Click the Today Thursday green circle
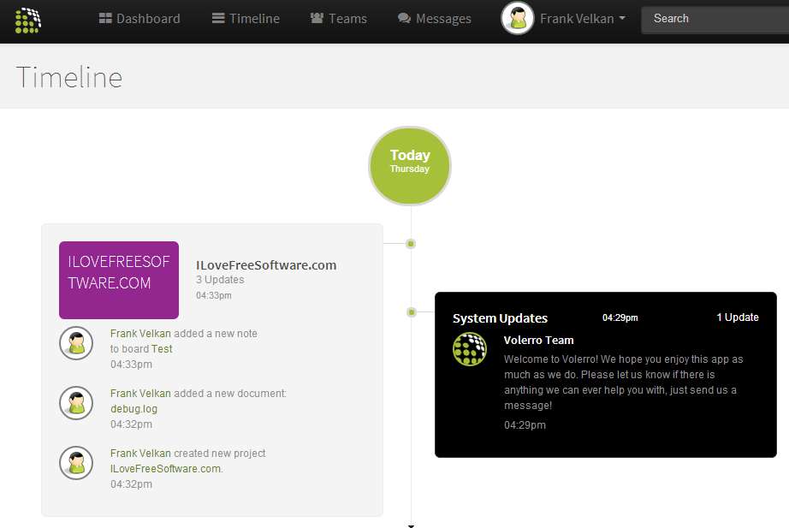Screen dimensions: 789x528 tap(410, 166)
